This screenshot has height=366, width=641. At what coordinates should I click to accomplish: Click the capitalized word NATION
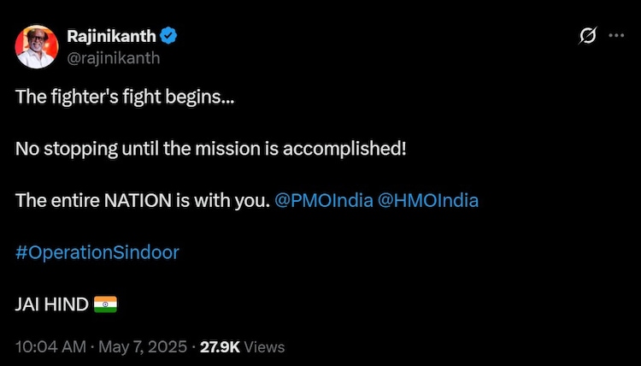[136, 200]
